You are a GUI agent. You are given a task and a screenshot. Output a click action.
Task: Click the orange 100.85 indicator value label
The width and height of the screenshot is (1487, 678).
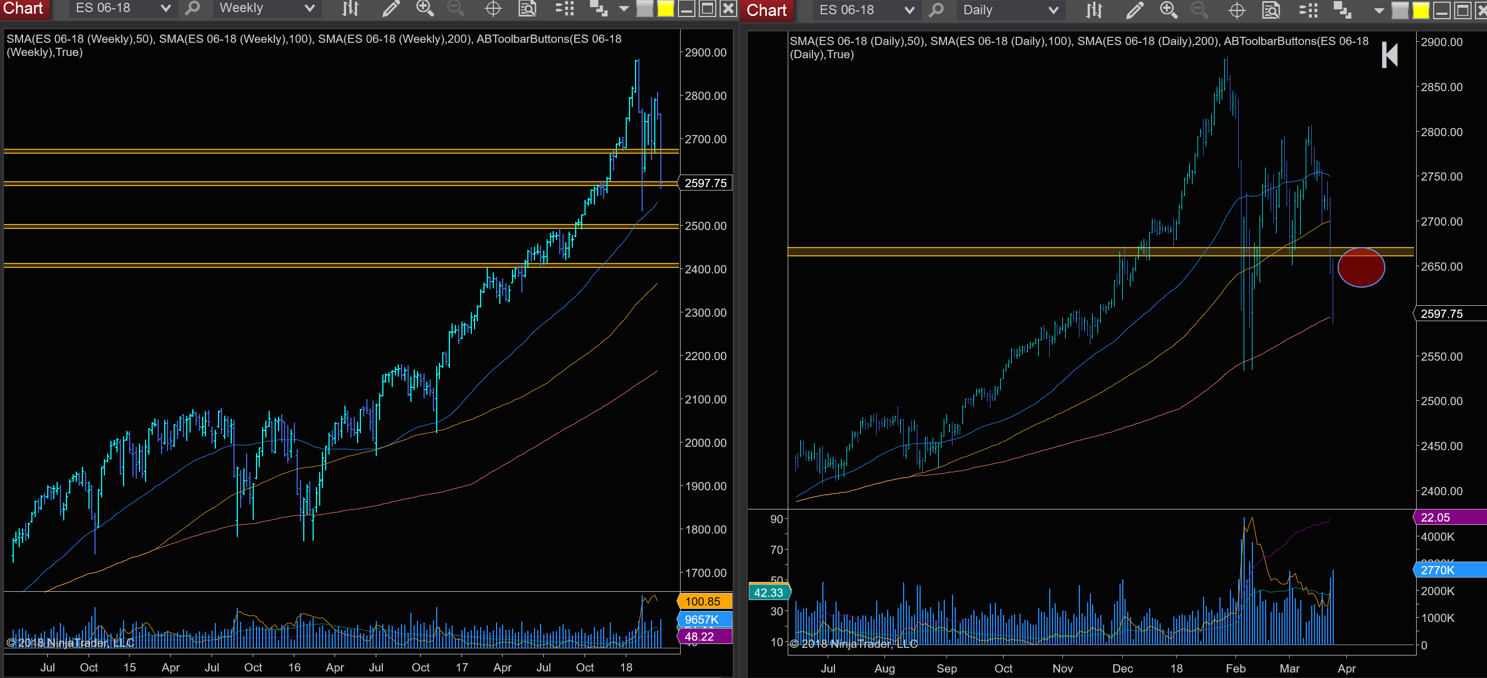[x=704, y=601]
